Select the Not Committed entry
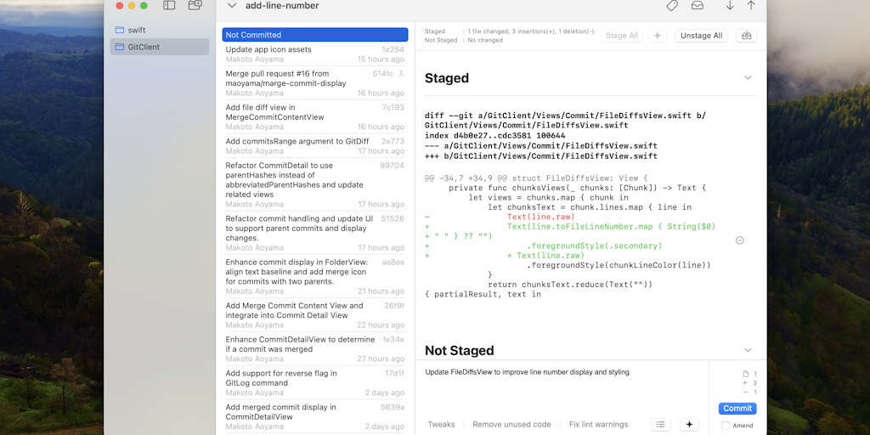The height and width of the screenshot is (435, 870). [315, 35]
